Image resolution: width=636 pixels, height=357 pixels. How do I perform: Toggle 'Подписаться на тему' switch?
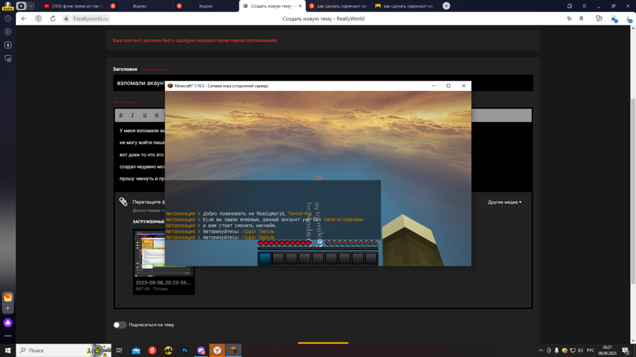tap(120, 325)
